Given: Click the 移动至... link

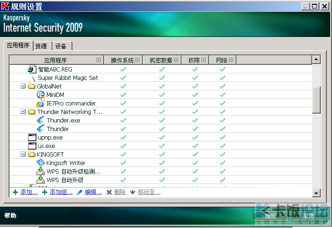Looking at the screenshot, I should click(149, 192).
